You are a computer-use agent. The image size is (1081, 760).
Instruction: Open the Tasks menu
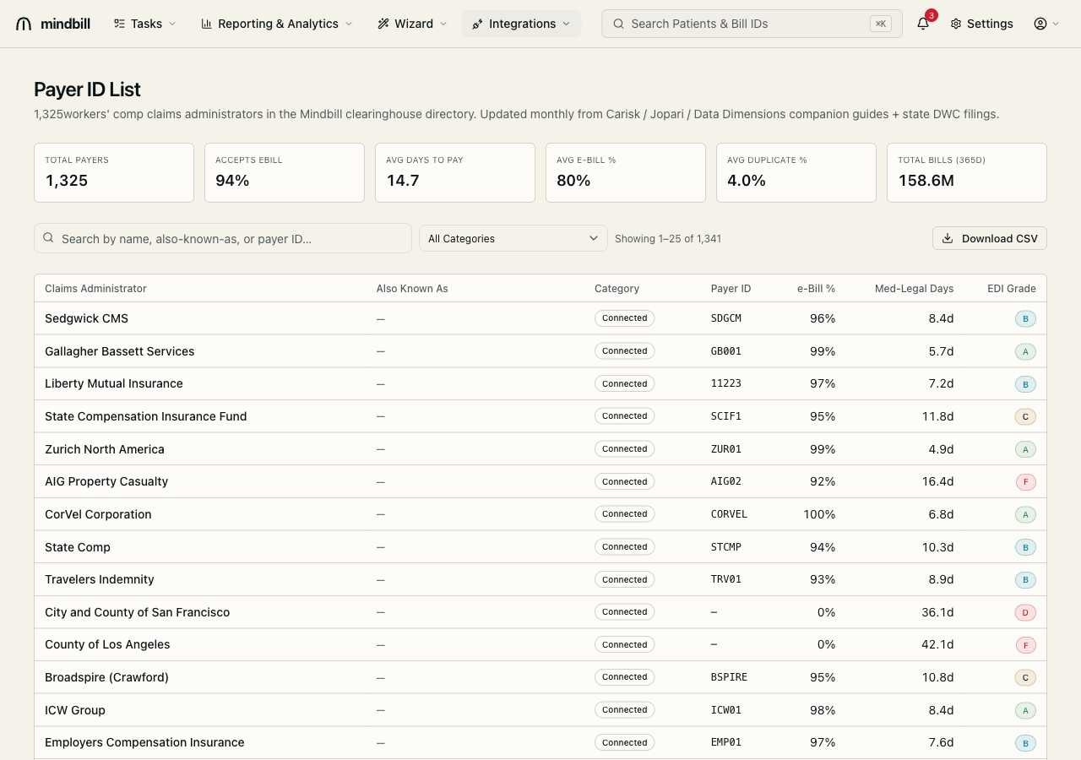tap(145, 24)
